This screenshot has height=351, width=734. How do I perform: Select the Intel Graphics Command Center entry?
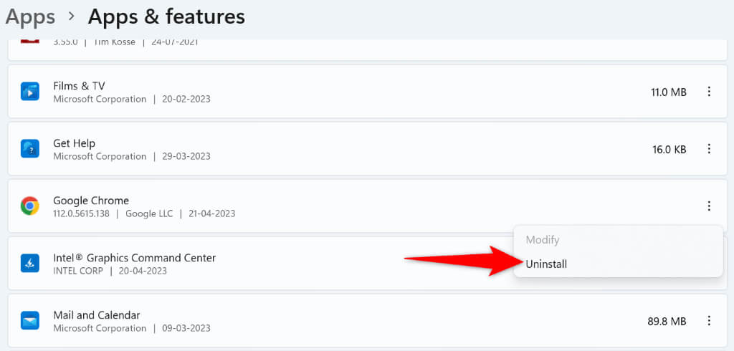pos(134,258)
